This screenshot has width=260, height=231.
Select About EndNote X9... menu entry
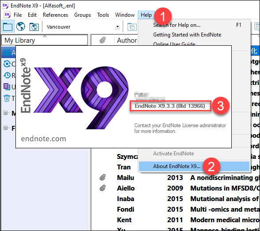194,166
